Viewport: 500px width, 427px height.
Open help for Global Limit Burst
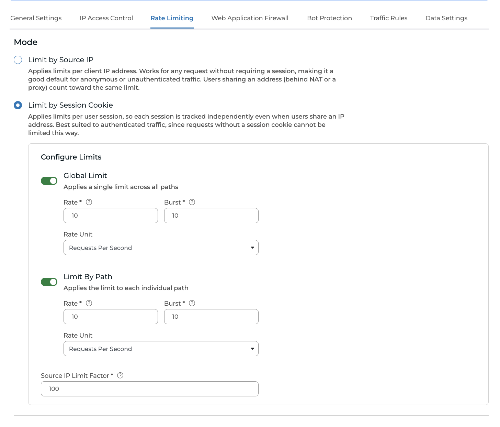click(192, 202)
